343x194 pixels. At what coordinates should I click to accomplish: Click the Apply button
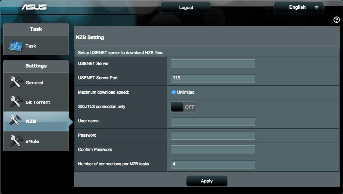[x=207, y=181]
